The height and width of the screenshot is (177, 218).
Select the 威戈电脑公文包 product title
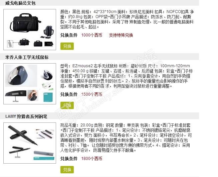pos(20,3)
